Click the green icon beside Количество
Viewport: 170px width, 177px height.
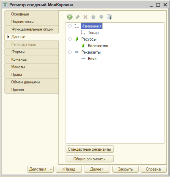(83, 46)
